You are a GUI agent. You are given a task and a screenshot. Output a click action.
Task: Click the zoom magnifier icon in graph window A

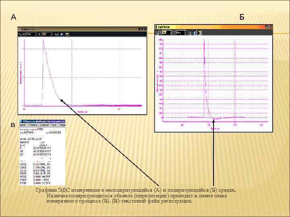coord(20,34)
